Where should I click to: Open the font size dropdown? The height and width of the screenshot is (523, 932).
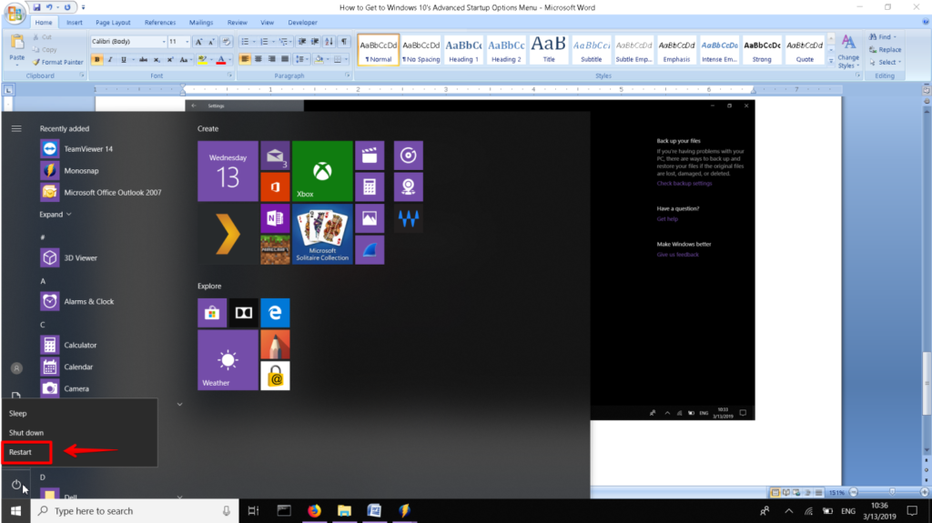[x=178, y=42]
